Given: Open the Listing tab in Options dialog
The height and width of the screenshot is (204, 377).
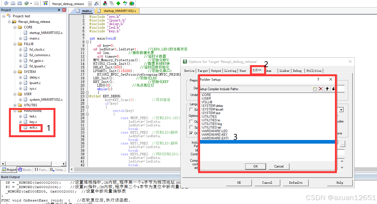Looking at the screenshot, I should [230, 71].
